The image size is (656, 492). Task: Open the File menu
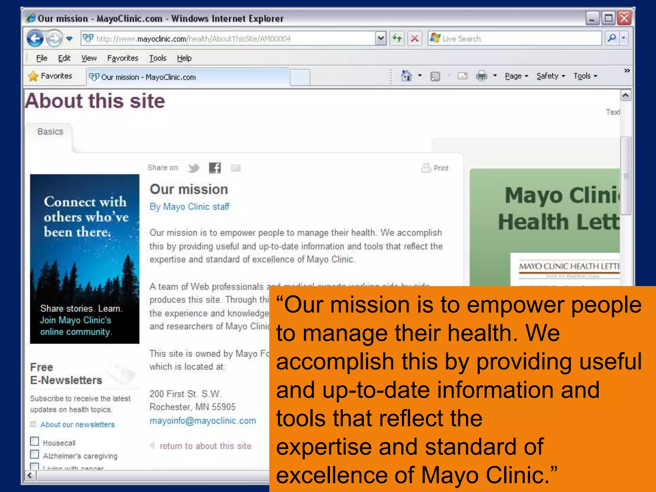coord(42,58)
